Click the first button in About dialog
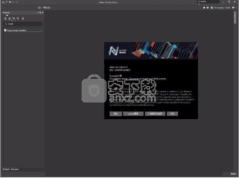Screen dimensions: 239x178 point(116,114)
